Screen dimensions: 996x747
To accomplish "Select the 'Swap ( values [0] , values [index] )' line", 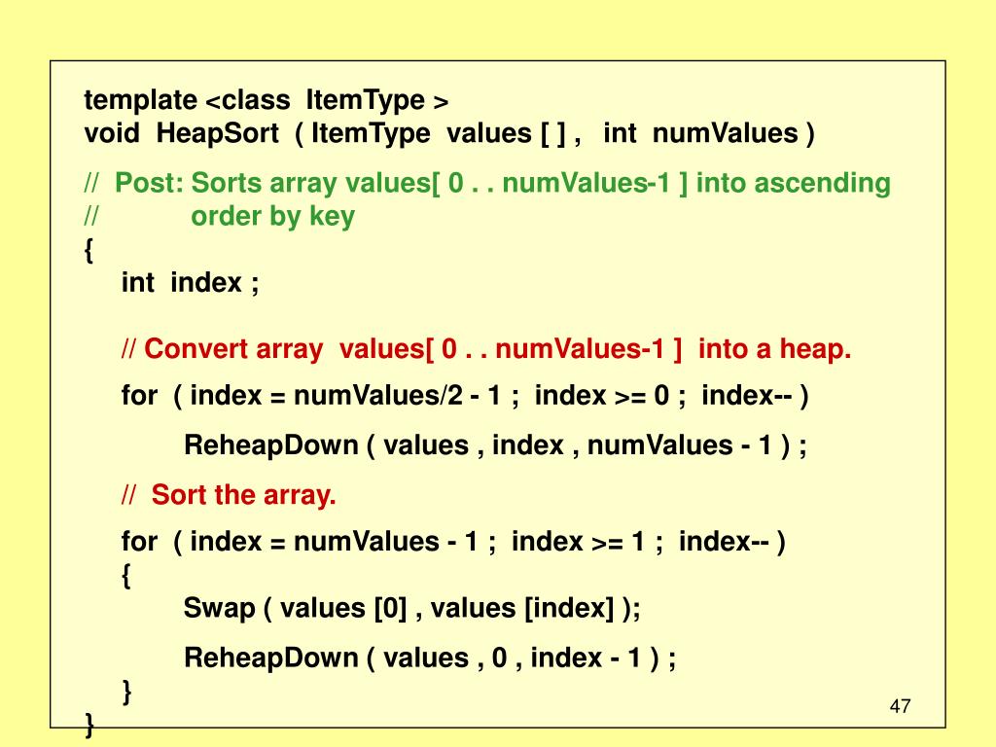I will click(x=412, y=609).
